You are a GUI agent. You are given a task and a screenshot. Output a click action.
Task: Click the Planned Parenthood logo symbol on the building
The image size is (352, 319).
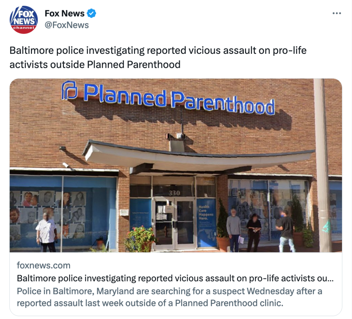pos(69,90)
